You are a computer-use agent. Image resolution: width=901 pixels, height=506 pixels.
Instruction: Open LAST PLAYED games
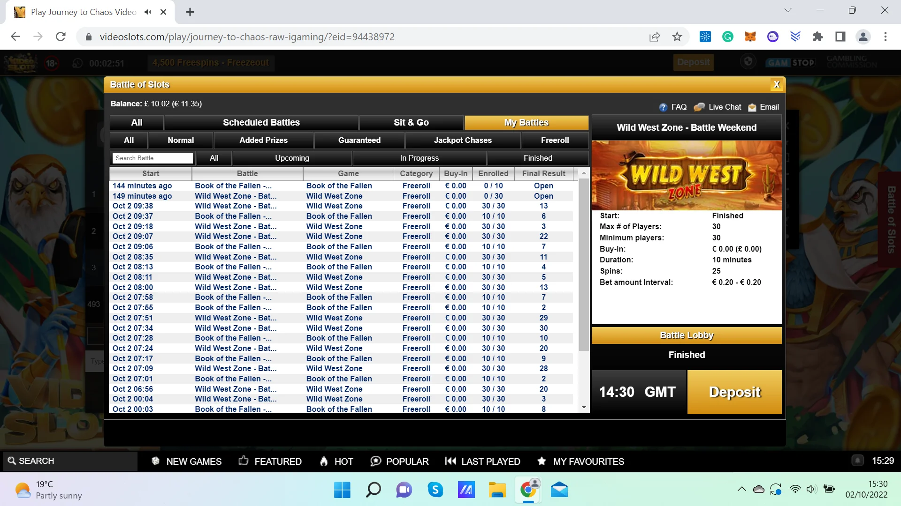click(483, 461)
